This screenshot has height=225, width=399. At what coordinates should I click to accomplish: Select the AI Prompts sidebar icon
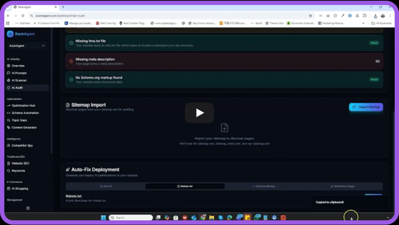pyautogui.click(x=9, y=73)
